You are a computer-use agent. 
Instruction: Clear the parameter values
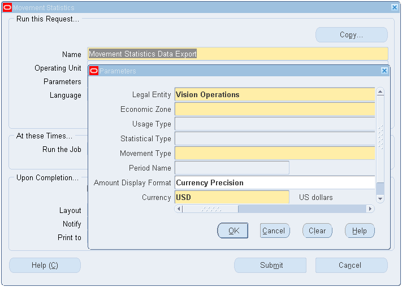click(x=317, y=231)
